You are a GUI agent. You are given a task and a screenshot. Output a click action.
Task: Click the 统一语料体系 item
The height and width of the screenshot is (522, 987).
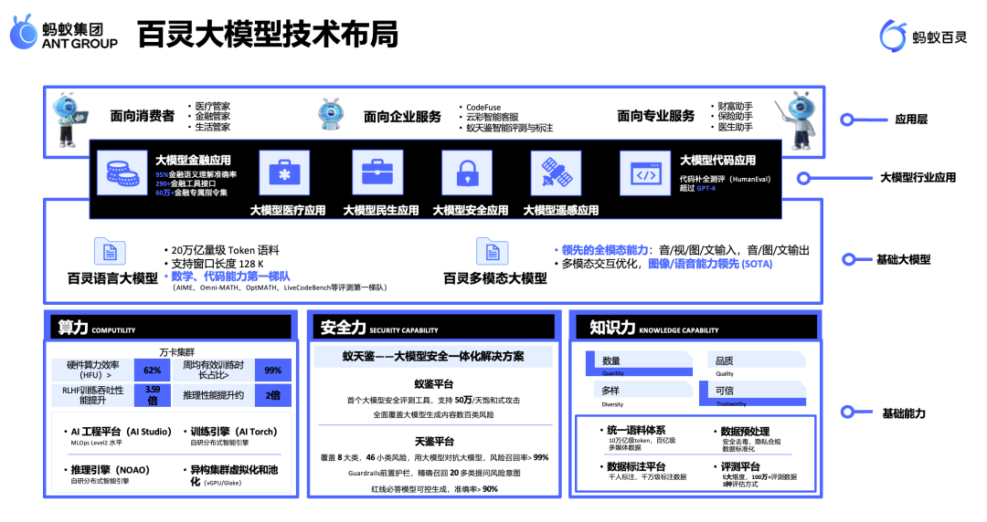click(x=638, y=437)
